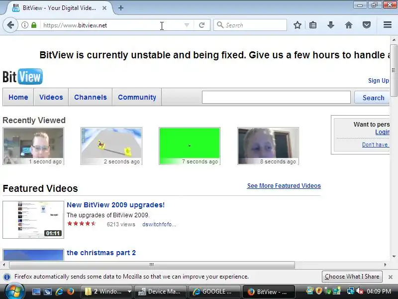Open green thumbnail viewed 7 seconds ago
The image size is (398, 299).
coord(190,146)
